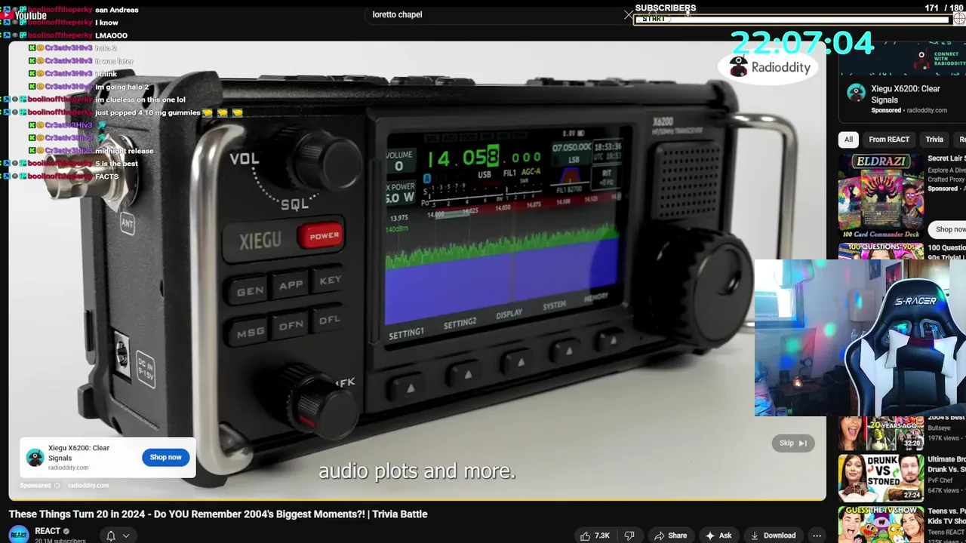This screenshot has height=543, width=966.
Task: Open the Radioddity logo in the ad video
Action: tap(768, 68)
